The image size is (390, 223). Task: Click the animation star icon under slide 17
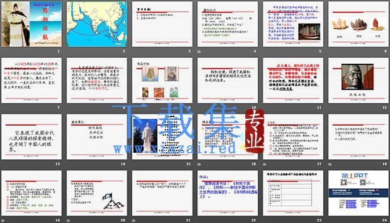click(x=264, y=164)
